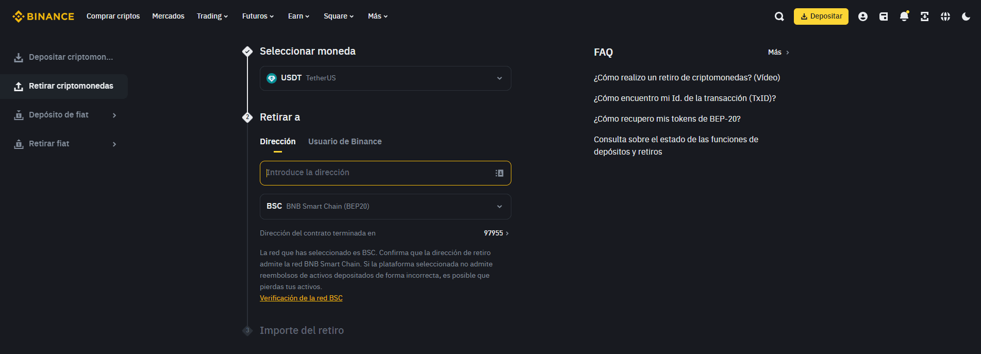Expand the Más header menu

(x=378, y=16)
